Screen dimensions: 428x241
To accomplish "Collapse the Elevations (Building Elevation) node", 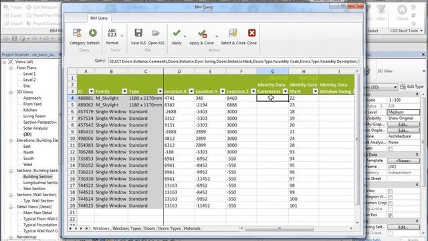I will click(x=11, y=141).
